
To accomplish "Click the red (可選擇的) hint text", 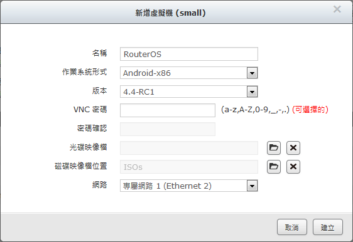I will (x=310, y=110).
